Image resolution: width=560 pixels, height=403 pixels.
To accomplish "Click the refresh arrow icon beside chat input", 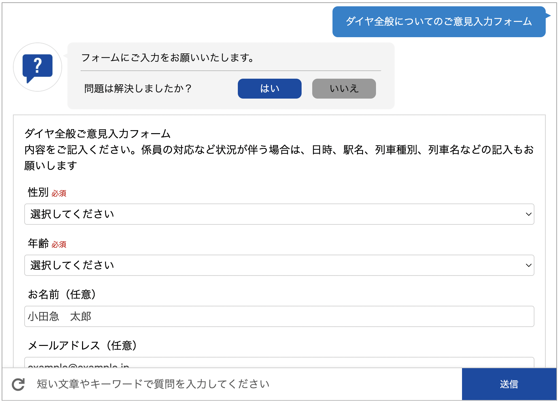I will (x=18, y=384).
